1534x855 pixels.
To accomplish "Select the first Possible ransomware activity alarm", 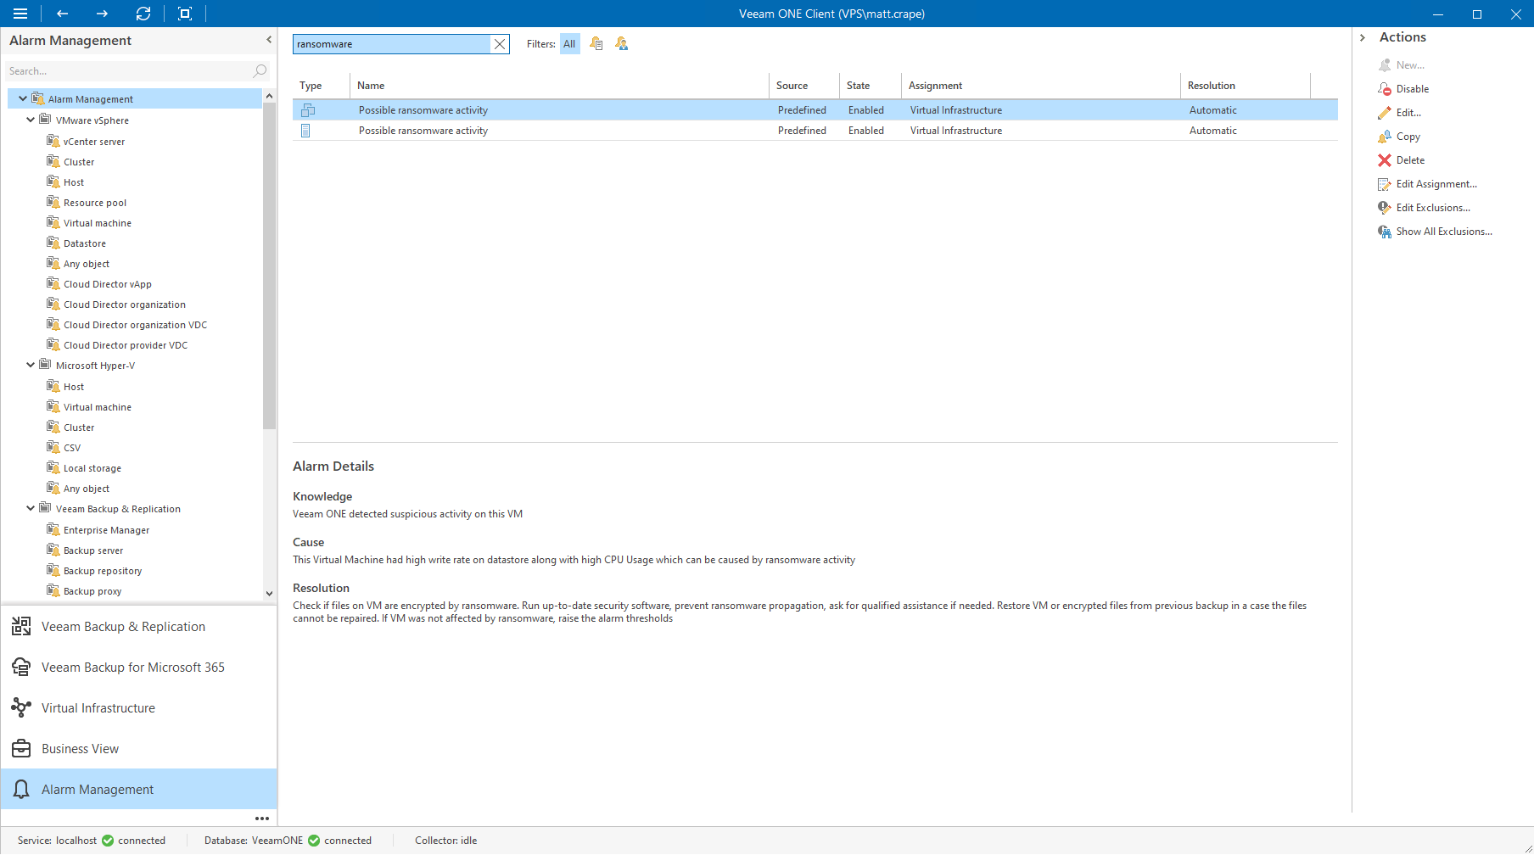I will pos(815,110).
